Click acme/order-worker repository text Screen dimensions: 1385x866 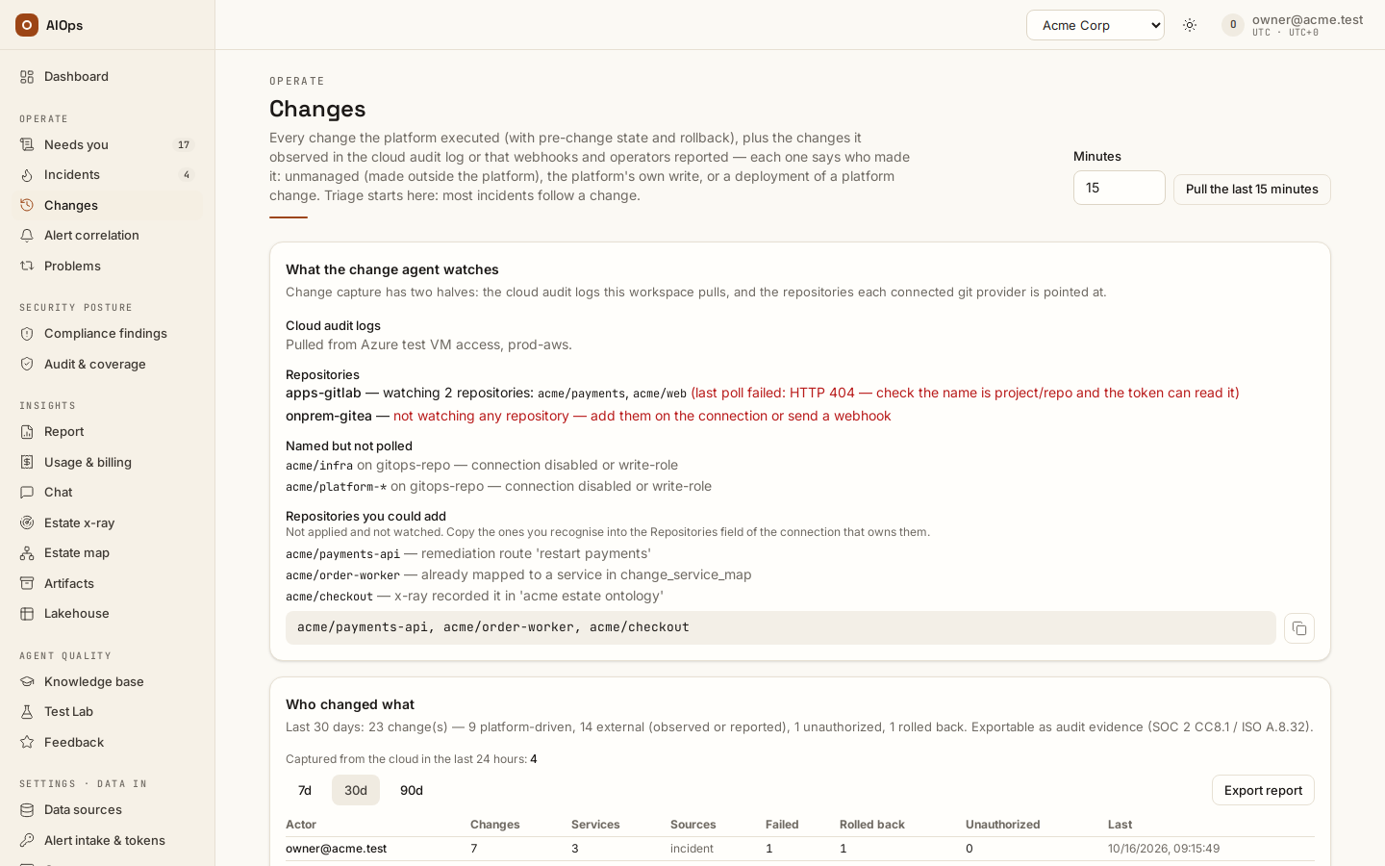pos(342,575)
